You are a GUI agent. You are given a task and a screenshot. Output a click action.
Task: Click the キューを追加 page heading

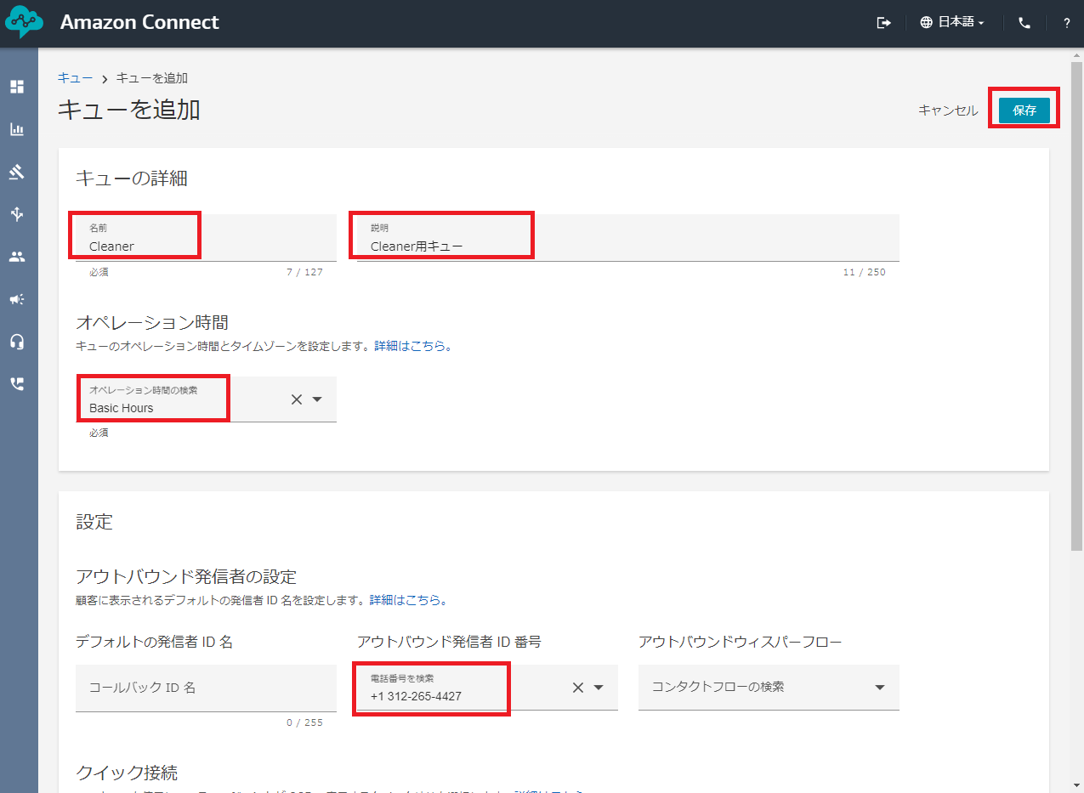click(129, 109)
